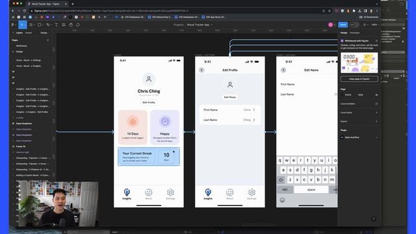Close the Whiteboard with FigJam notice
The width and height of the screenshot is (416, 234).
[376, 41]
